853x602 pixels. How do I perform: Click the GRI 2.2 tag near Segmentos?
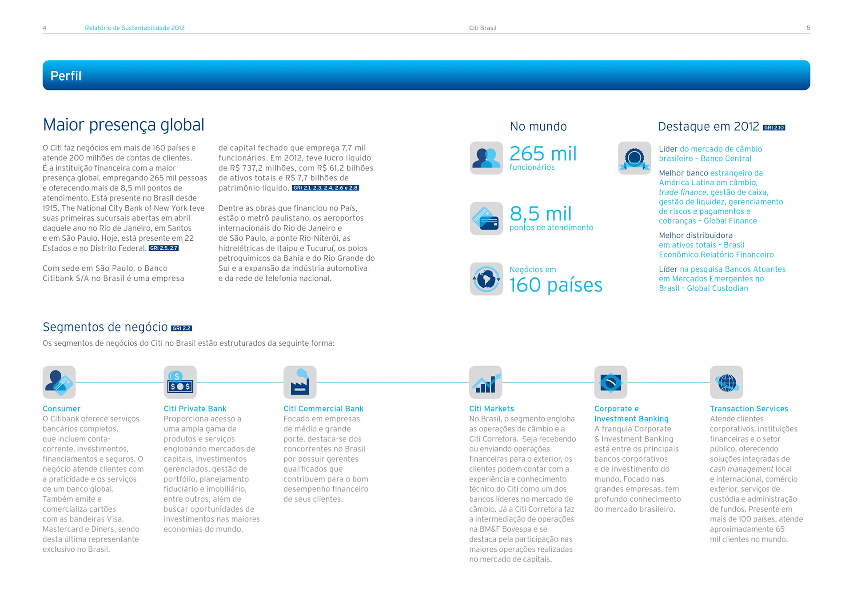pos(181,328)
